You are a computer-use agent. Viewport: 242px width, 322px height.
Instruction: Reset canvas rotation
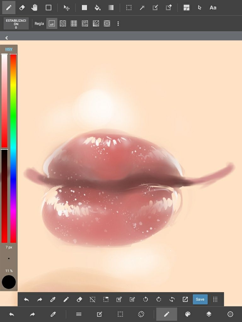(172, 299)
